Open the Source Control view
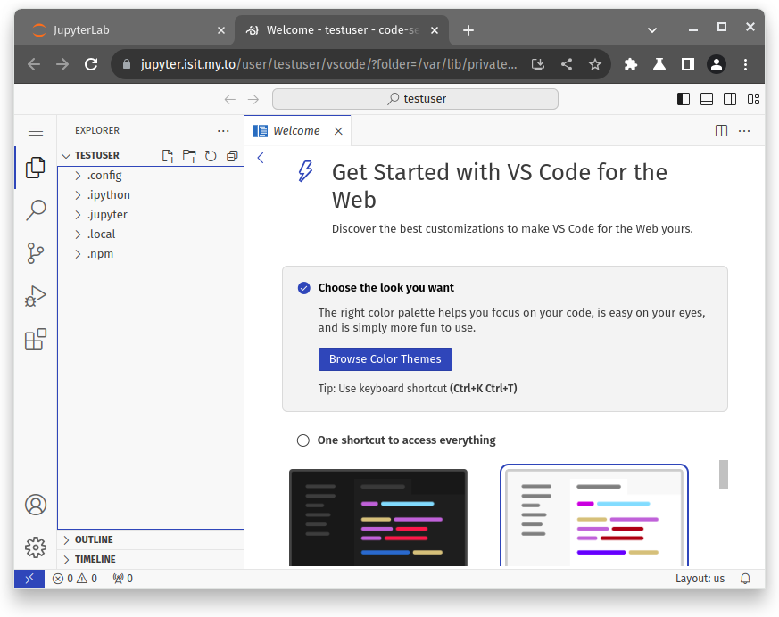The width and height of the screenshot is (779, 617). (x=36, y=253)
